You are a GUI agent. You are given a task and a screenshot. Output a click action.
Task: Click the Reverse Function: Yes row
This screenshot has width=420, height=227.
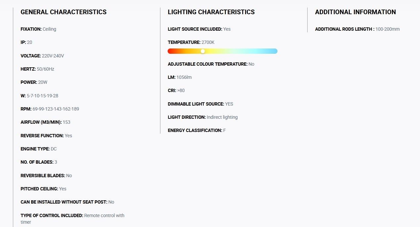46,136
